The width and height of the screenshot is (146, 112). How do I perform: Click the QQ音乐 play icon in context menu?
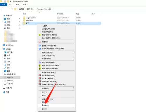pyautogui.click(x=40, y=35)
